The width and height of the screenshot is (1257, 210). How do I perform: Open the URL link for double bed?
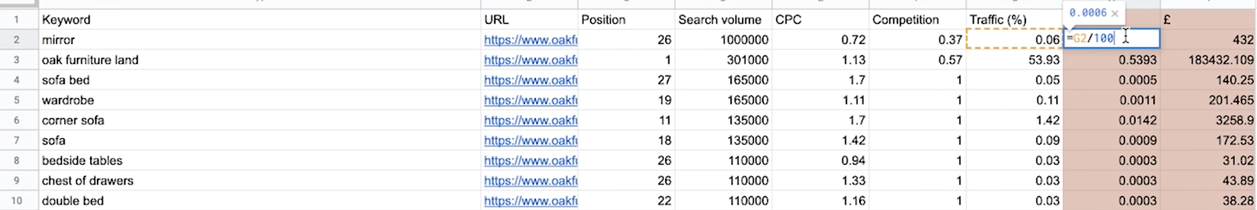(530, 201)
